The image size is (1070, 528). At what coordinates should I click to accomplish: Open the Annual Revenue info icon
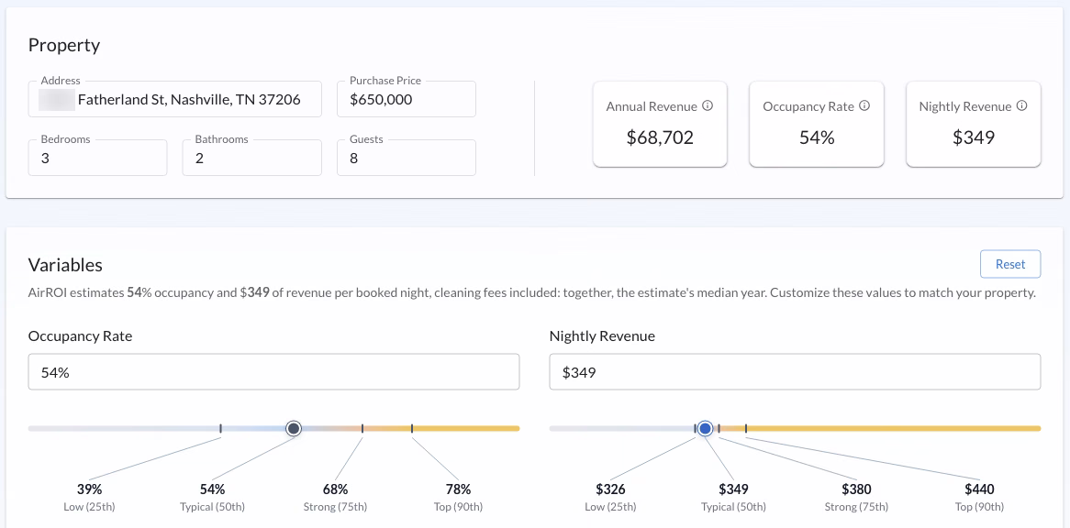pos(708,106)
